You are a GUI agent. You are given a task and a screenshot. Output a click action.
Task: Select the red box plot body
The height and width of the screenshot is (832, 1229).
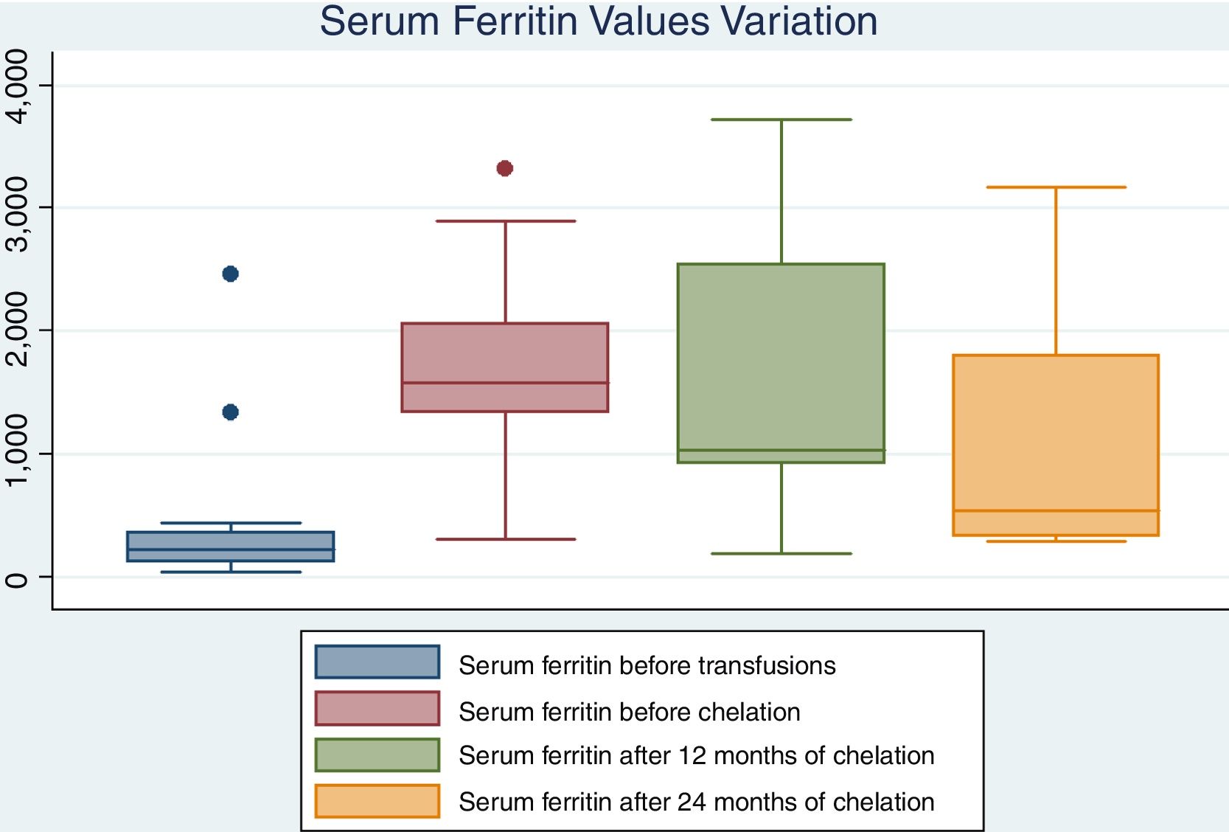[504, 367]
